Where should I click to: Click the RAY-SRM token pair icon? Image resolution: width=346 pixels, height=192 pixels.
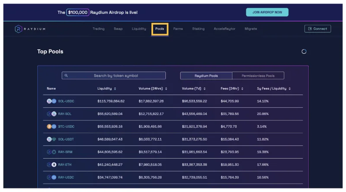click(51, 152)
